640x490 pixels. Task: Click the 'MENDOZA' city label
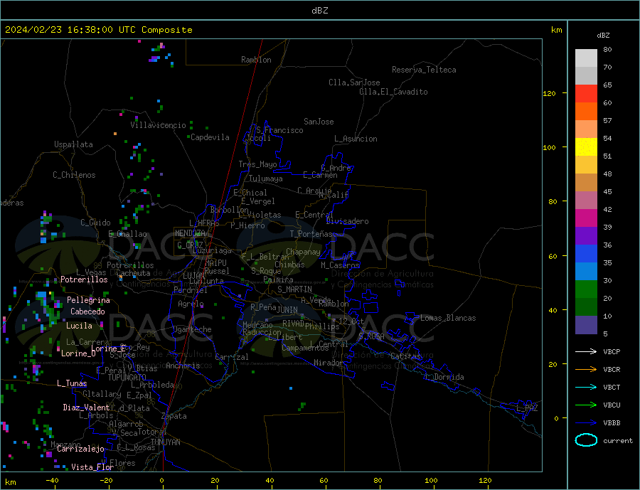[190, 233]
